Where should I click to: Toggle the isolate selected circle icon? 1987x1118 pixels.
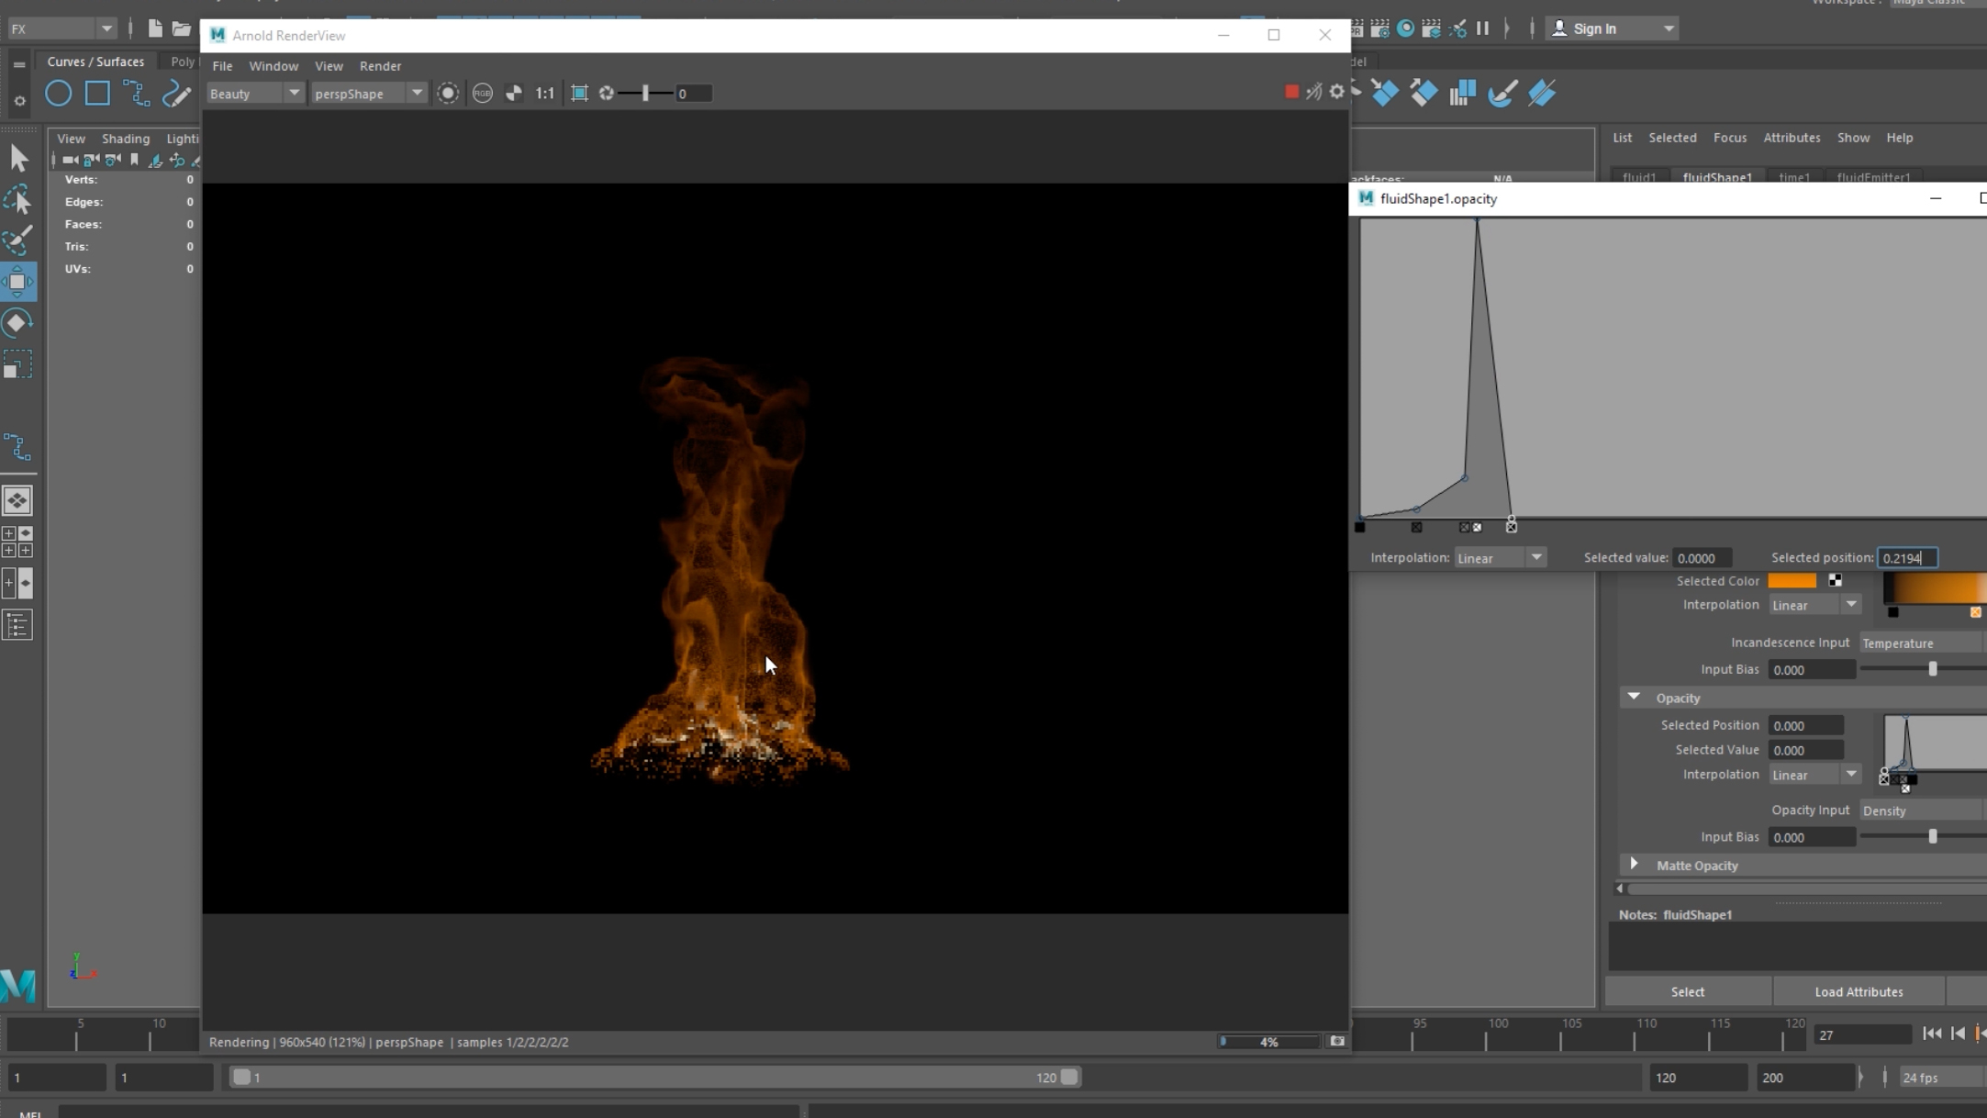click(448, 94)
